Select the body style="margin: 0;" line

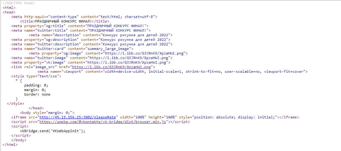[x=47, y=113]
